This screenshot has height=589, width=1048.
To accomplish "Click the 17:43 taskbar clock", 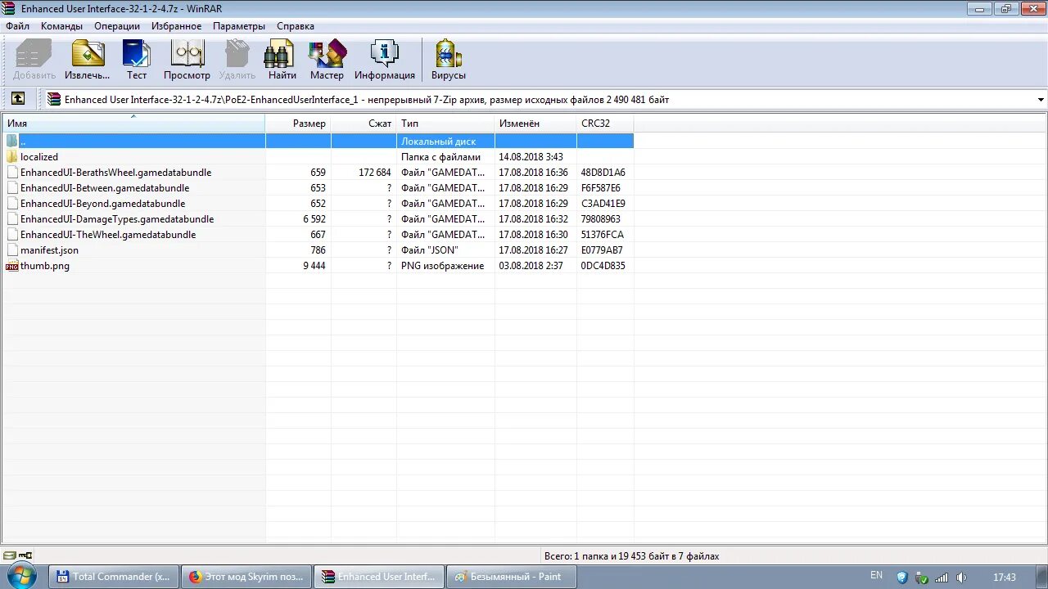I will click(1005, 578).
